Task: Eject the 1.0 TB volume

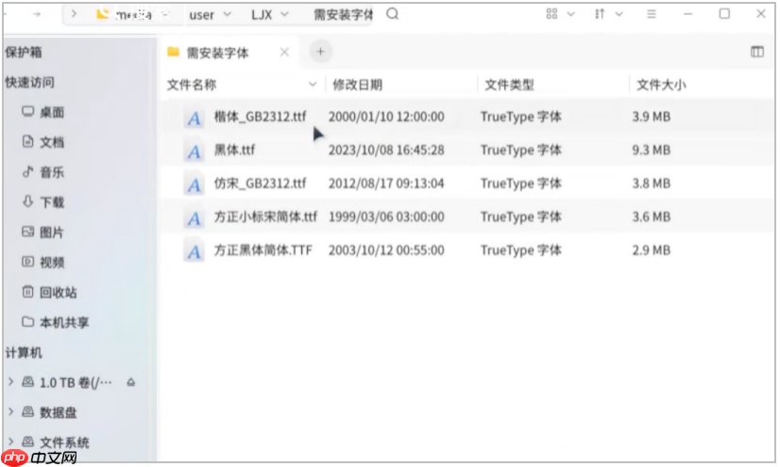Action: click(x=131, y=382)
